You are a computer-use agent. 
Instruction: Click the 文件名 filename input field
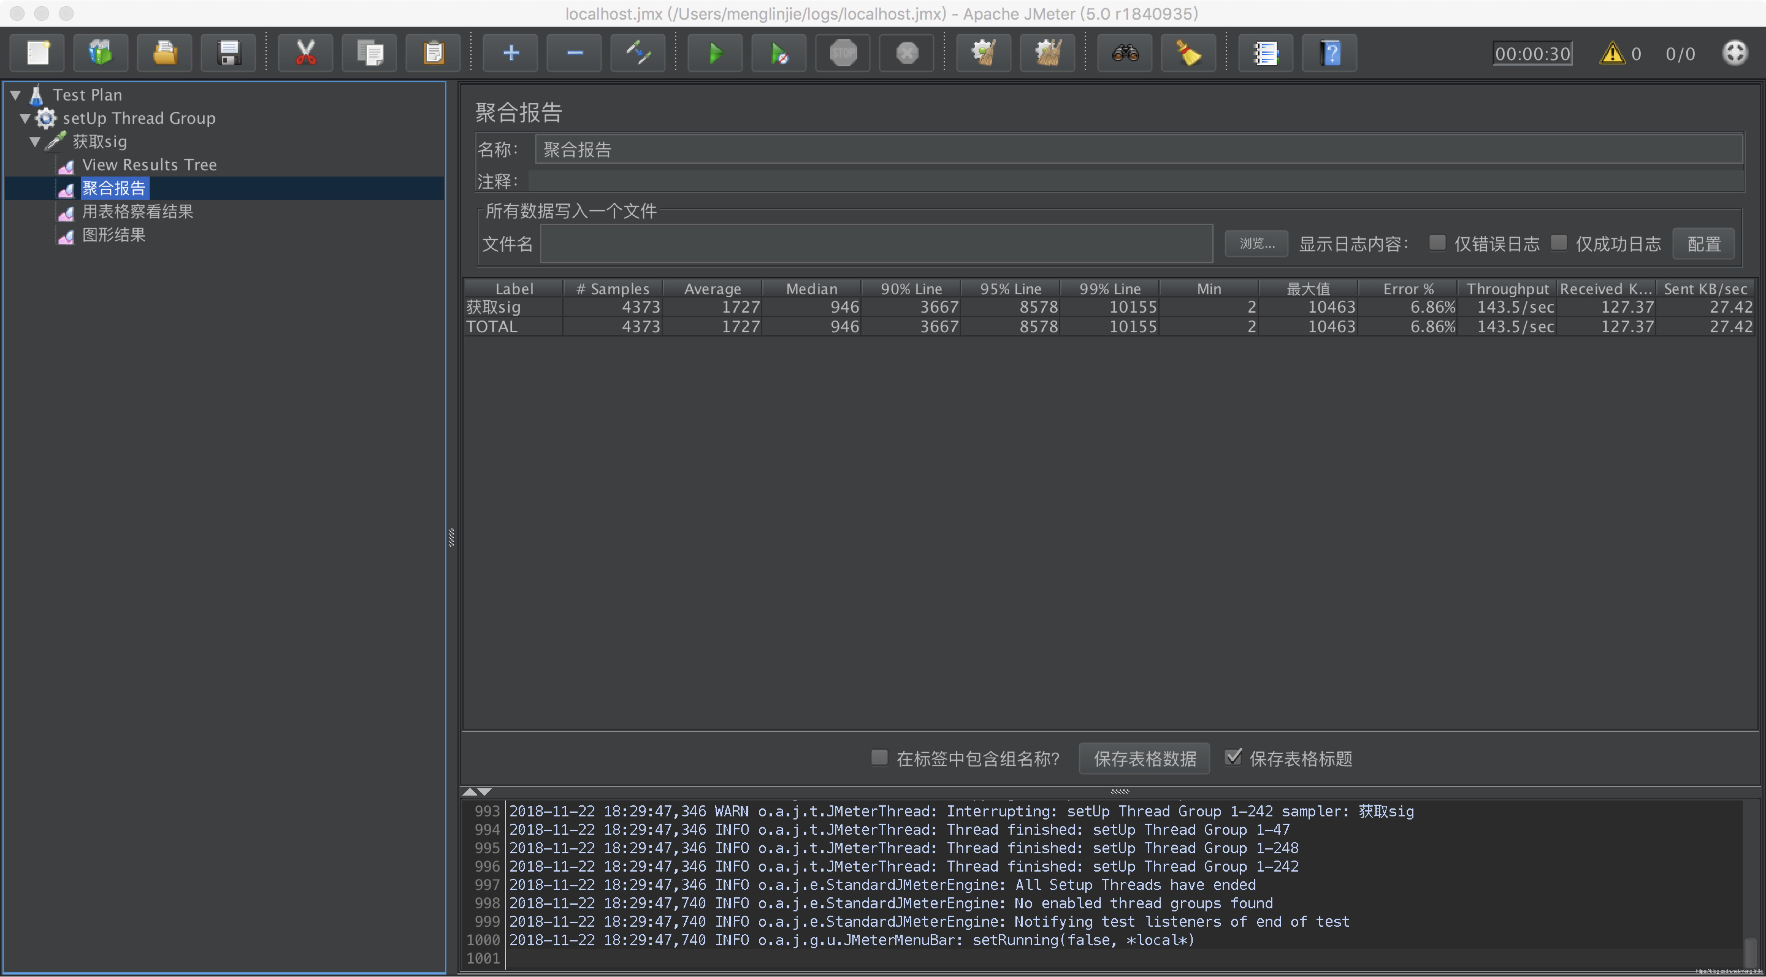(876, 243)
